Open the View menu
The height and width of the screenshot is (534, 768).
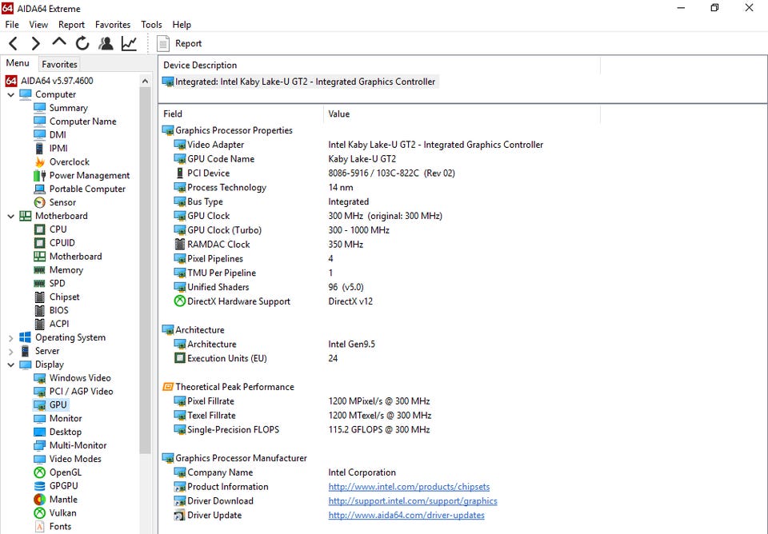[x=38, y=25]
